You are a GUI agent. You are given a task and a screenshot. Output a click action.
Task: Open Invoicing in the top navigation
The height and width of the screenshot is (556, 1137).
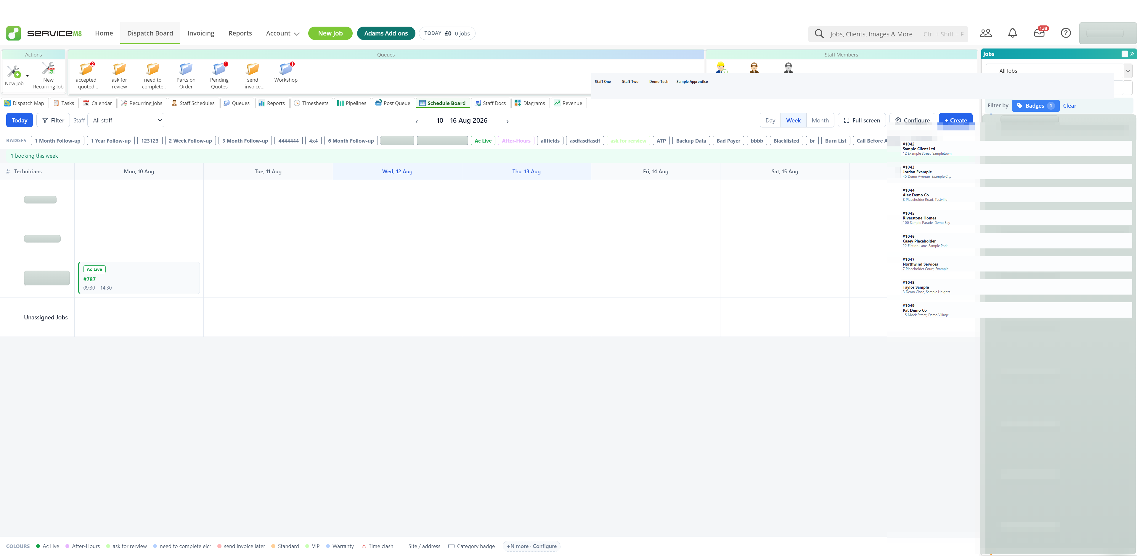pyautogui.click(x=201, y=33)
